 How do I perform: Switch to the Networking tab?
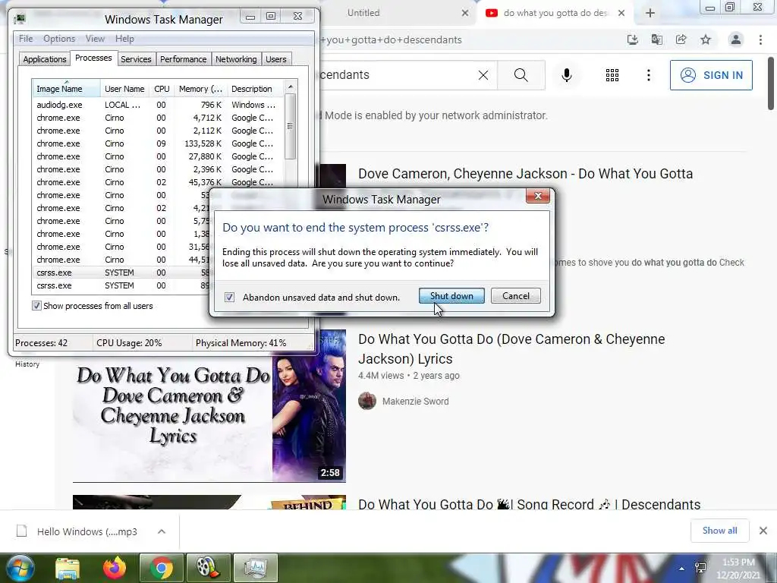point(236,59)
